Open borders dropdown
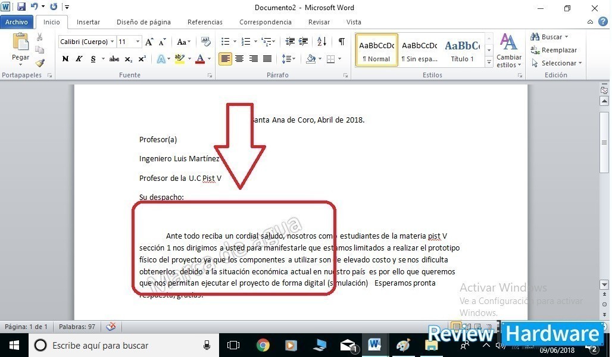 click(x=339, y=59)
